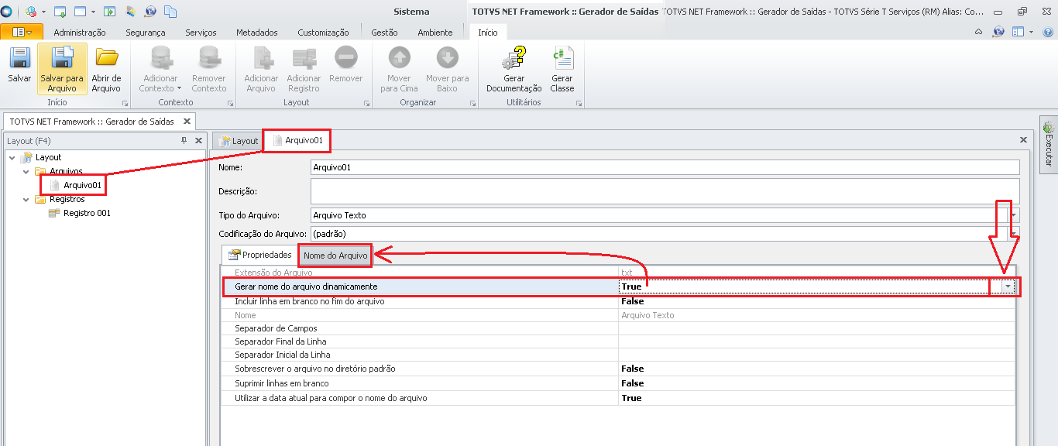Click the Remover Contexto ribbon button

[208, 68]
